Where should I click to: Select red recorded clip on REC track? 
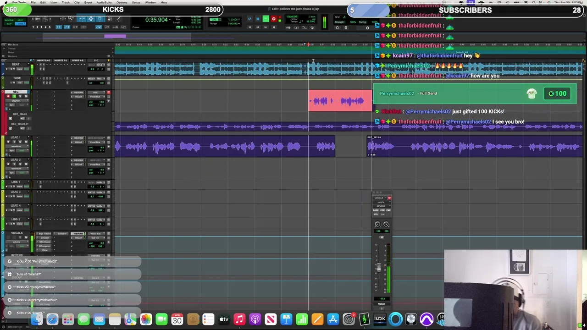[x=340, y=101]
